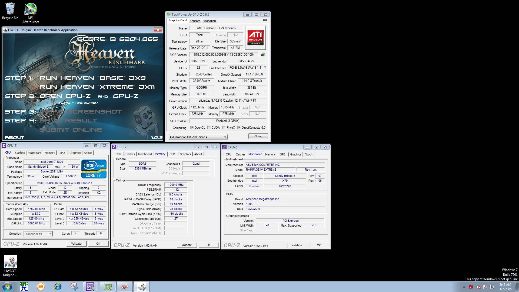
Task: Open SPD tab in the middle CPU-Z window
Action: point(172,154)
